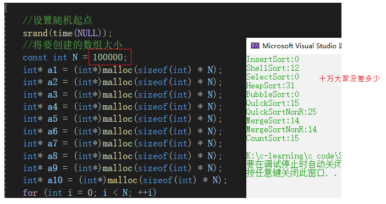
Task: Click the MergeSortNonR:14 output line
Action: pyautogui.click(x=282, y=129)
